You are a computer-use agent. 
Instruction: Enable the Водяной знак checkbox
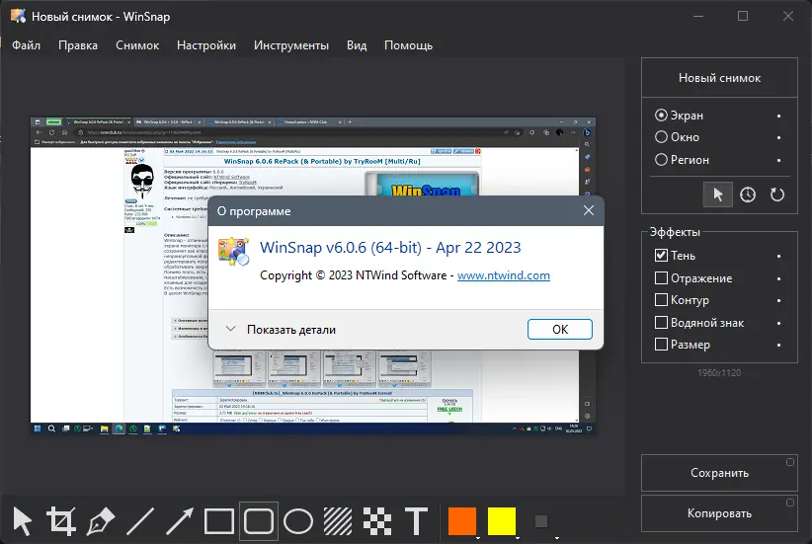coord(661,323)
